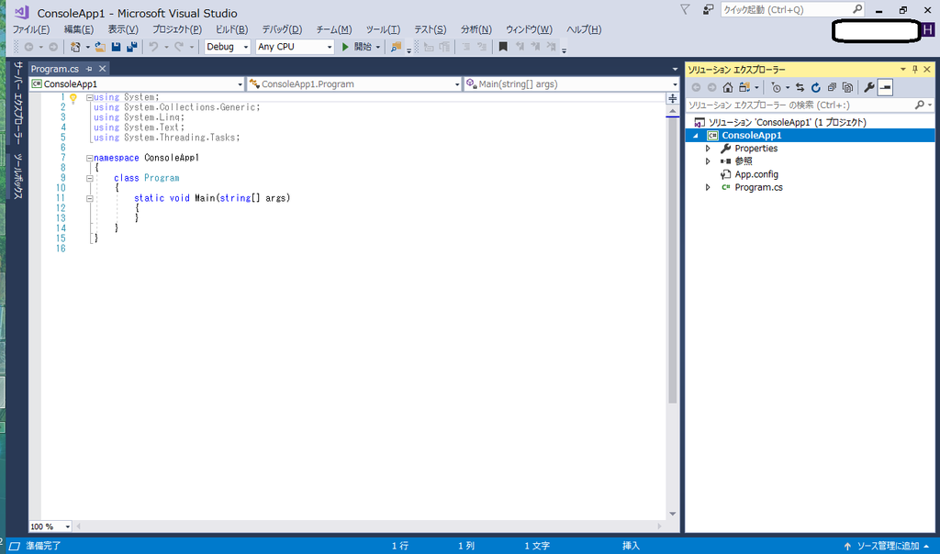The image size is (940, 554).
Task: Expand the Properties node
Action: tap(708, 149)
